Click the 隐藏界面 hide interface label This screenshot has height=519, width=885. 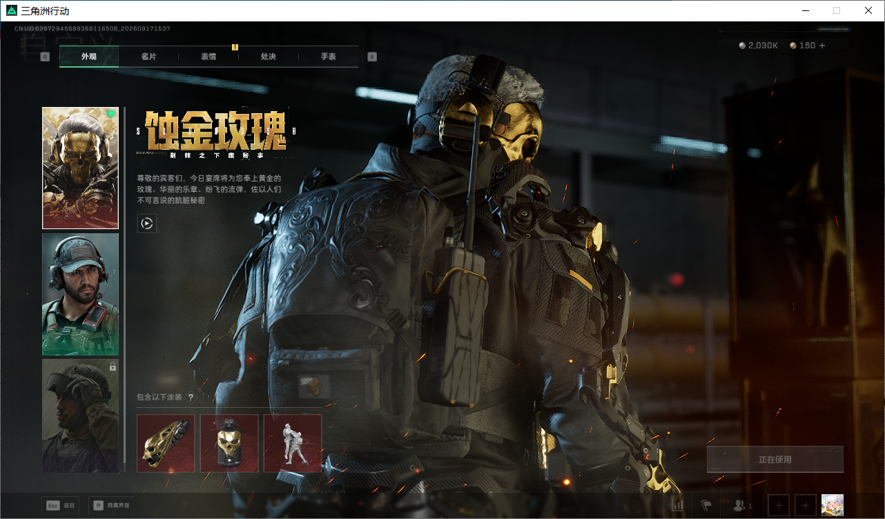pyautogui.click(x=118, y=506)
